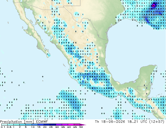Image resolution: width=166 pixels, height=128 pixels.
Task: Click the 15–20 mm legend color box
Action: pyautogui.click(x=41, y=125)
